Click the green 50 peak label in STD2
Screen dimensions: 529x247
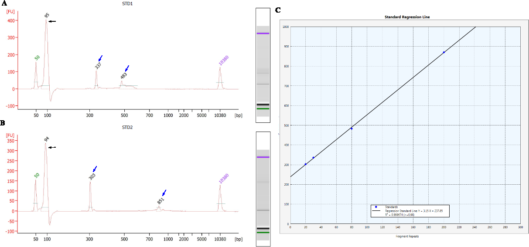(x=37, y=175)
